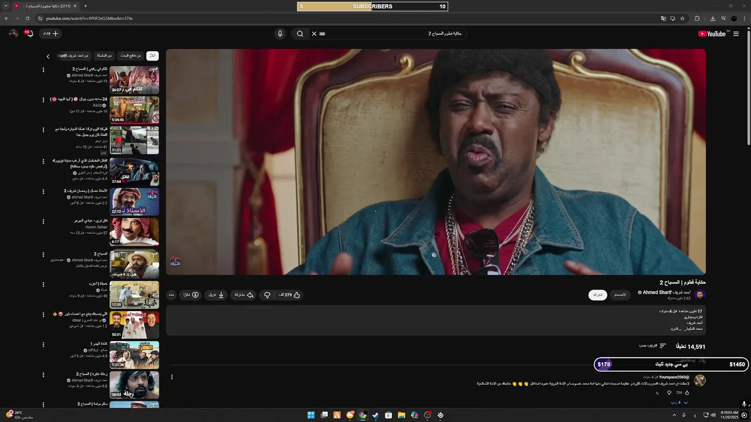751x422 pixels.
Task: Reload the page in the browser
Action: tap(27, 18)
